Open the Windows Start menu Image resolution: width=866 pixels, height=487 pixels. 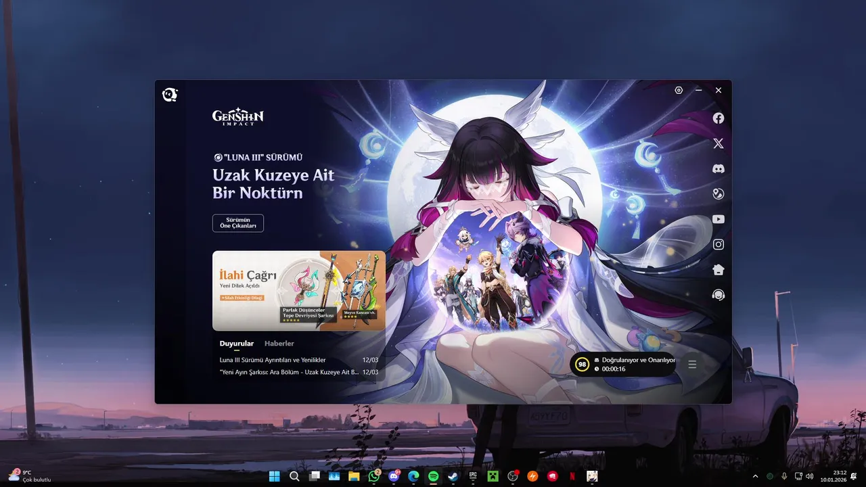(274, 476)
